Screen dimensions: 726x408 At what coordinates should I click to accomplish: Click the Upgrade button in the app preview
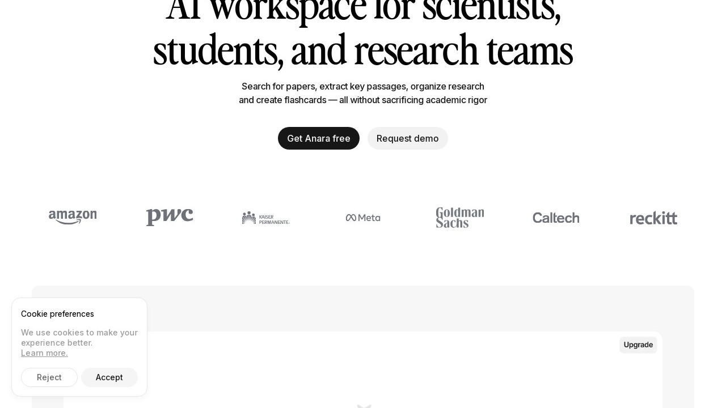[638, 345]
